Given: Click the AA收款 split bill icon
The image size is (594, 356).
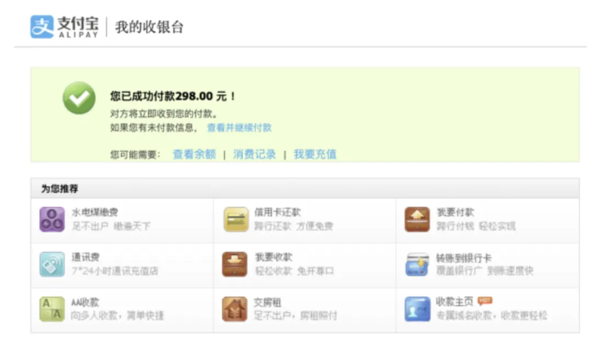Looking at the screenshot, I should coord(52,309).
